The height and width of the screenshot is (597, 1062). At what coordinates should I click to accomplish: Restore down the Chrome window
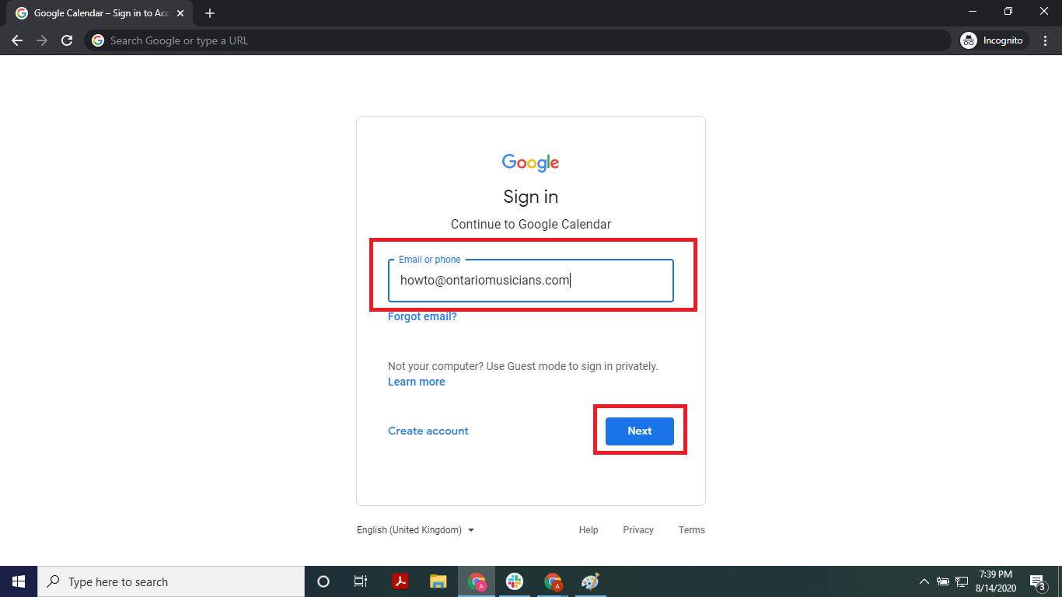(1008, 11)
